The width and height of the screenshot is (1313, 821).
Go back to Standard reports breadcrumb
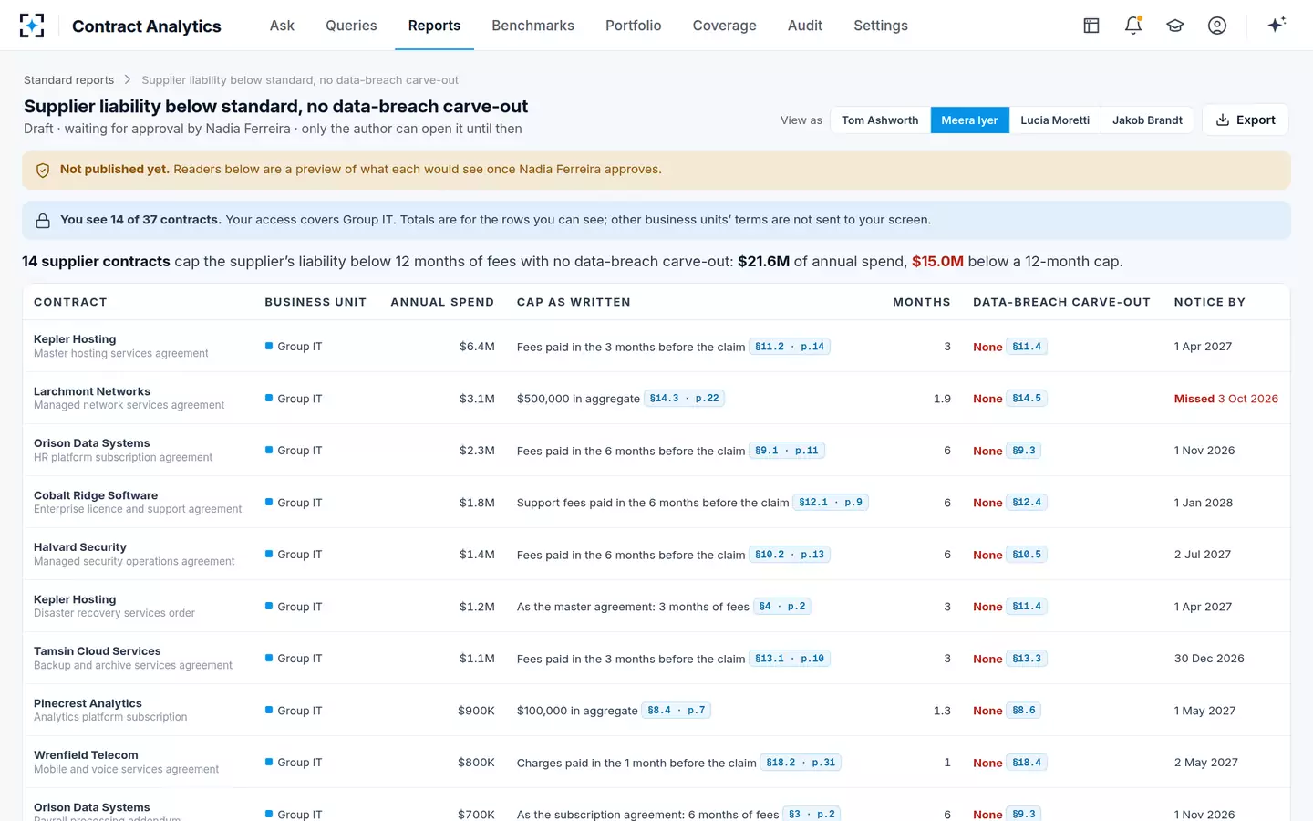pos(68,80)
